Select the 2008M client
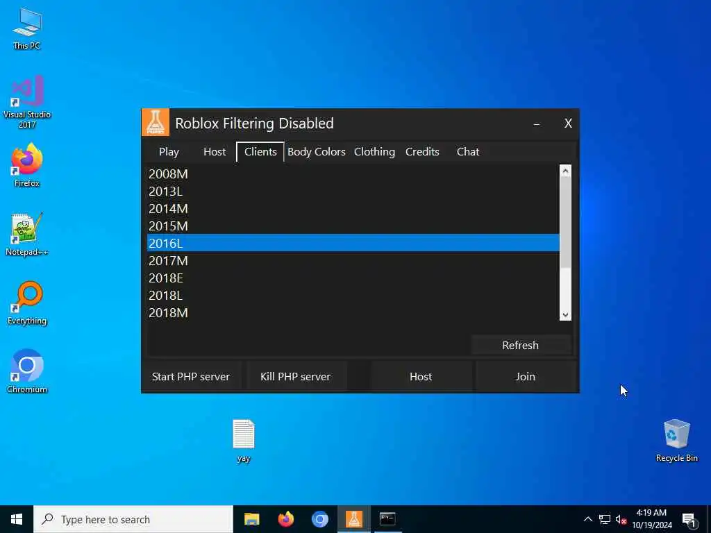 coord(353,174)
